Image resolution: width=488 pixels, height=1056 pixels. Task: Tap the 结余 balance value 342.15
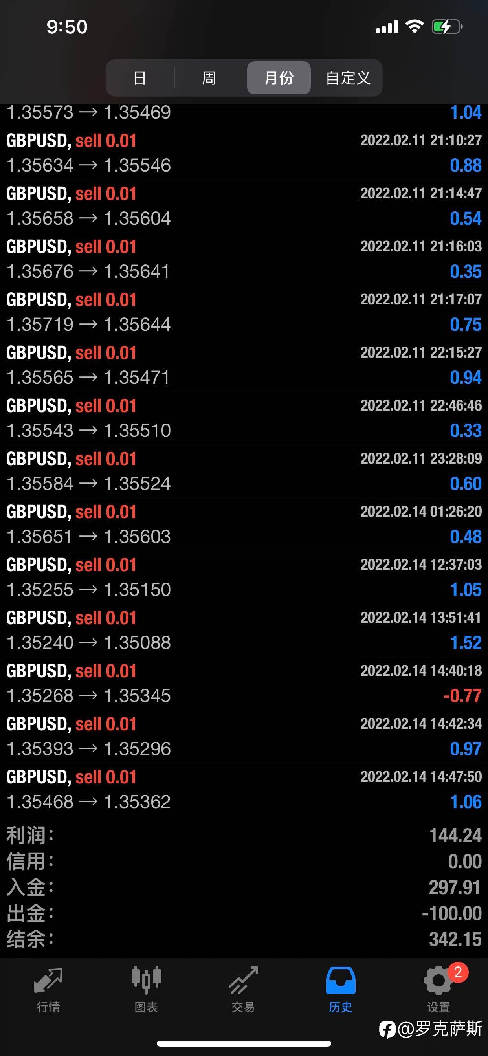(455, 939)
